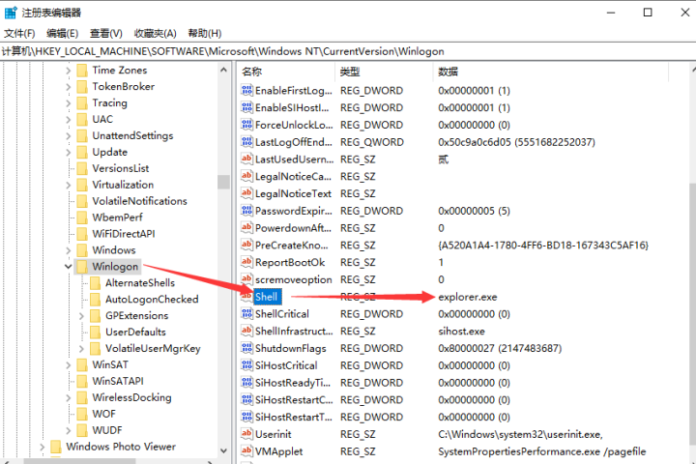Open the 帮助(H) menu

coord(205,33)
